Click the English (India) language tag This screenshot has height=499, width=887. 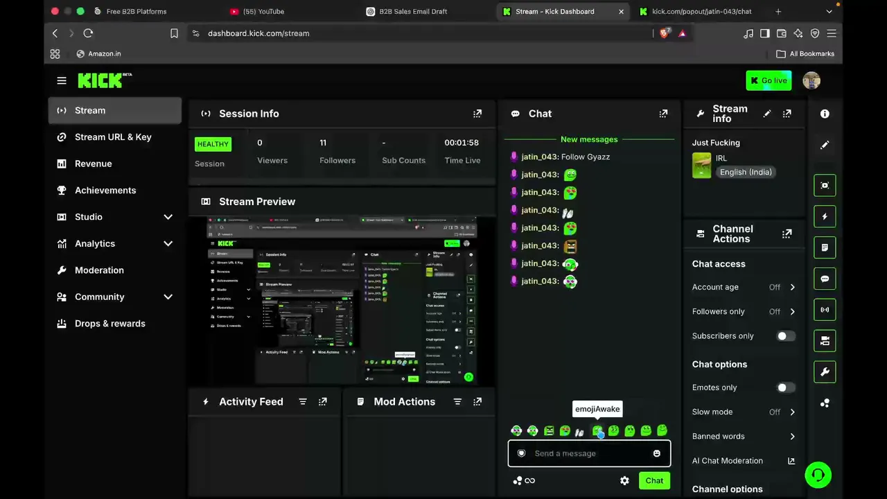click(746, 173)
